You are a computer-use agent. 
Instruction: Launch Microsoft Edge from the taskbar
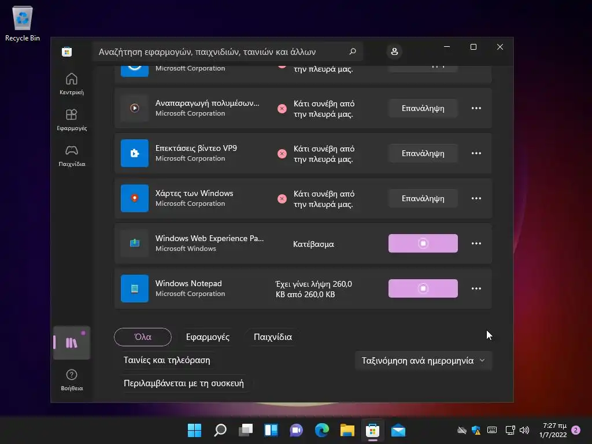pos(321,430)
